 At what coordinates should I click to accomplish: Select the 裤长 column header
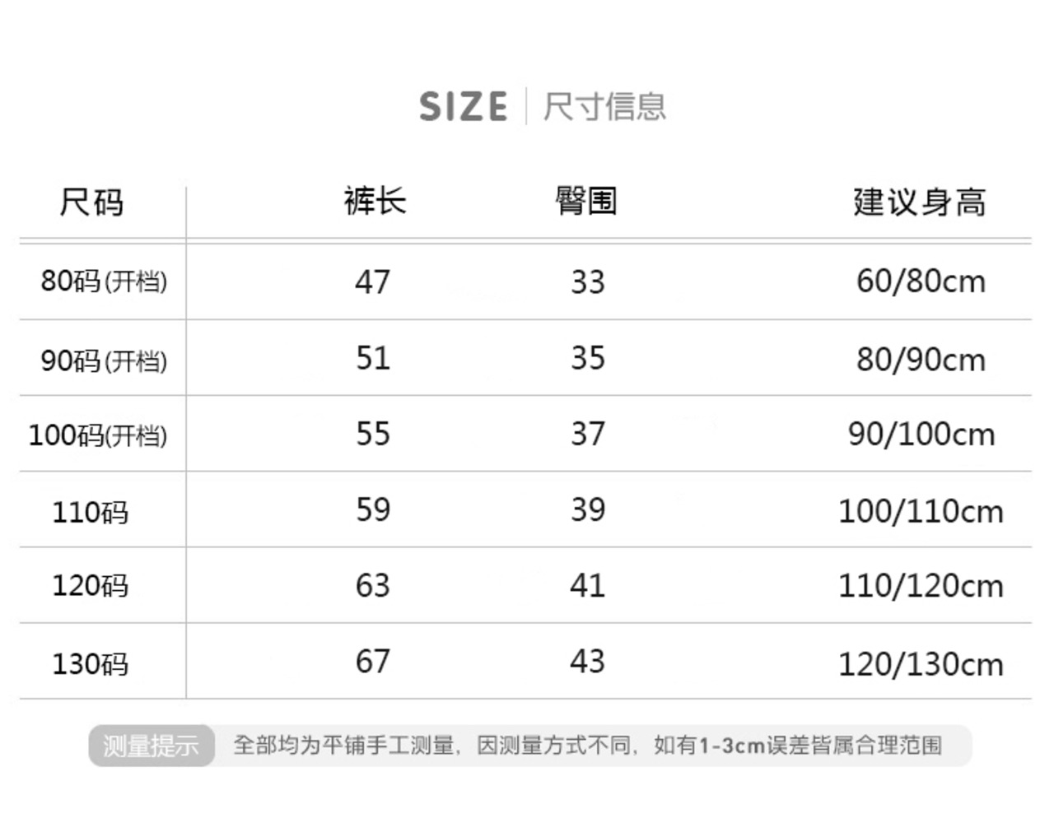(375, 201)
